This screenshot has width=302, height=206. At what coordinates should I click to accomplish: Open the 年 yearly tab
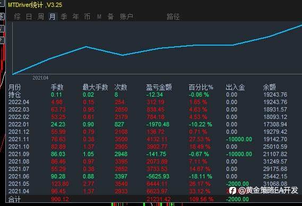pyautogui.click(x=76, y=17)
